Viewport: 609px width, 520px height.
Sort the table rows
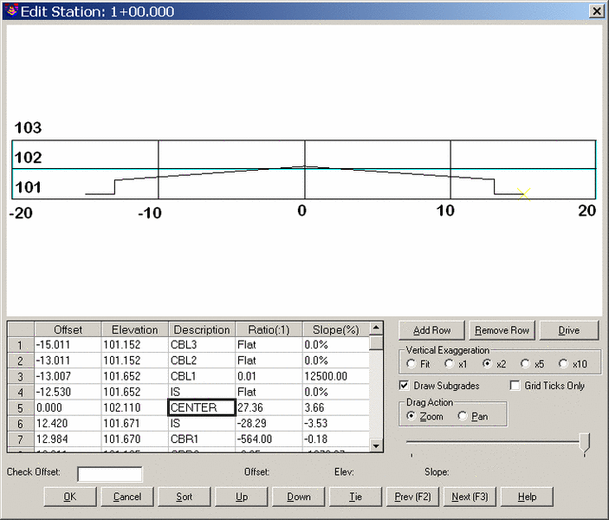(184, 497)
